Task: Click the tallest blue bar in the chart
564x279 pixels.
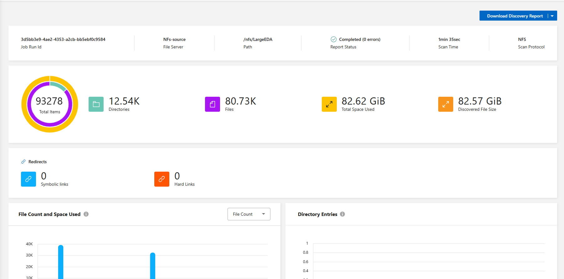Action: 61,262
